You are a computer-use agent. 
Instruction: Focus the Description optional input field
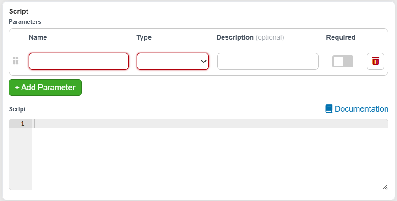(267, 61)
